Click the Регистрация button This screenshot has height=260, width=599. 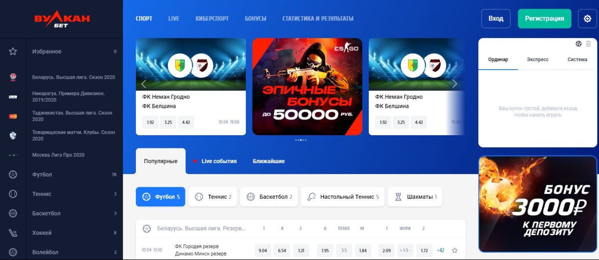point(544,18)
